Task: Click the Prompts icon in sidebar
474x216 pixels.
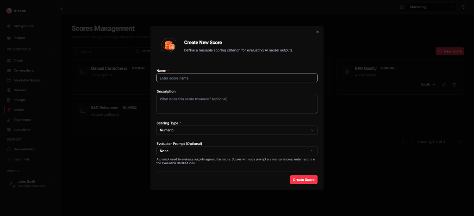Action: pos(9,100)
